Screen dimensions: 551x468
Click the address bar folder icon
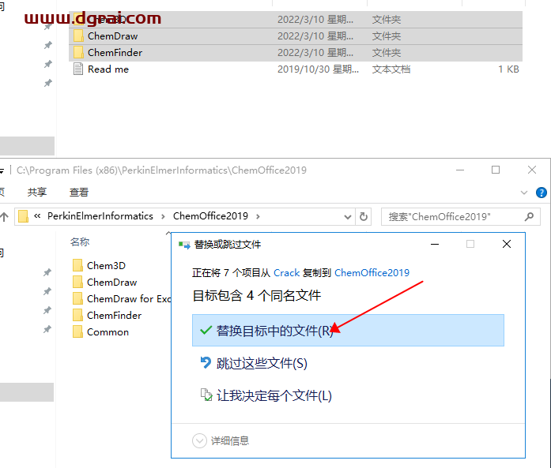pos(23,216)
